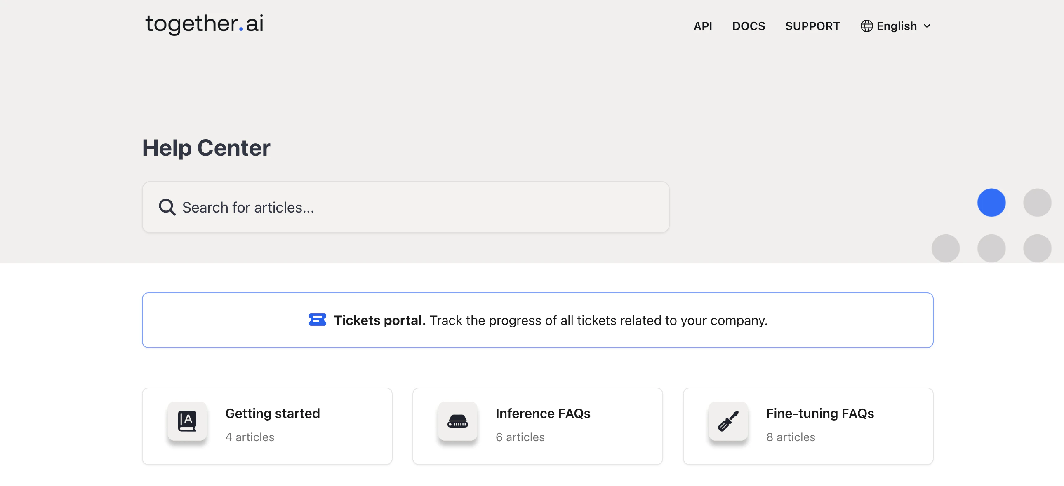Click the blue decorative circle
The image size is (1064, 486).
991,203
